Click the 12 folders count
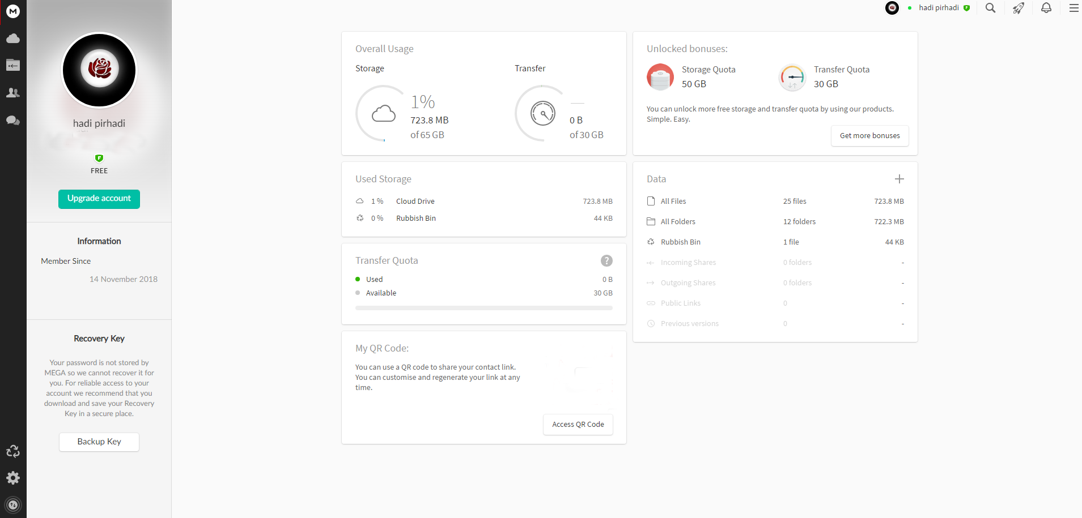 (799, 222)
